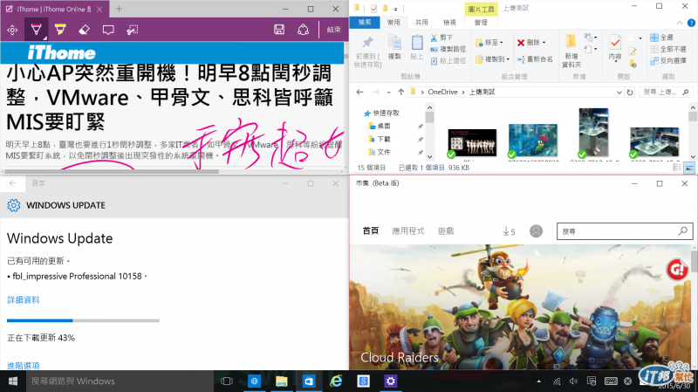Select the blue underwater image thumbnail
The width and height of the screenshot is (698, 392).
coord(533,141)
